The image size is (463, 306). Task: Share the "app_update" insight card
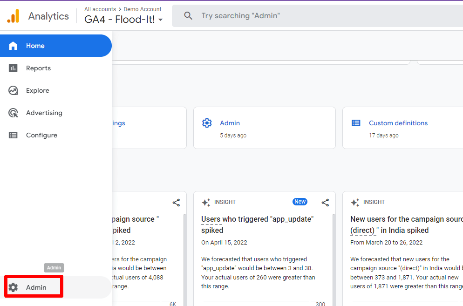coord(325,202)
